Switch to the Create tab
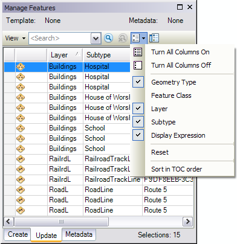The width and height of the screenshot is (237, 244). (18, 234)
